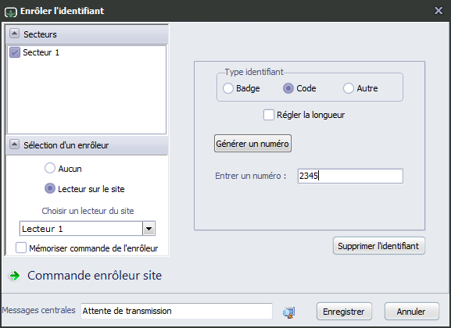This screenshot has width=451, height=328.
Task: Enable the Régler la longueur checkbox
Action: [269, 115]
